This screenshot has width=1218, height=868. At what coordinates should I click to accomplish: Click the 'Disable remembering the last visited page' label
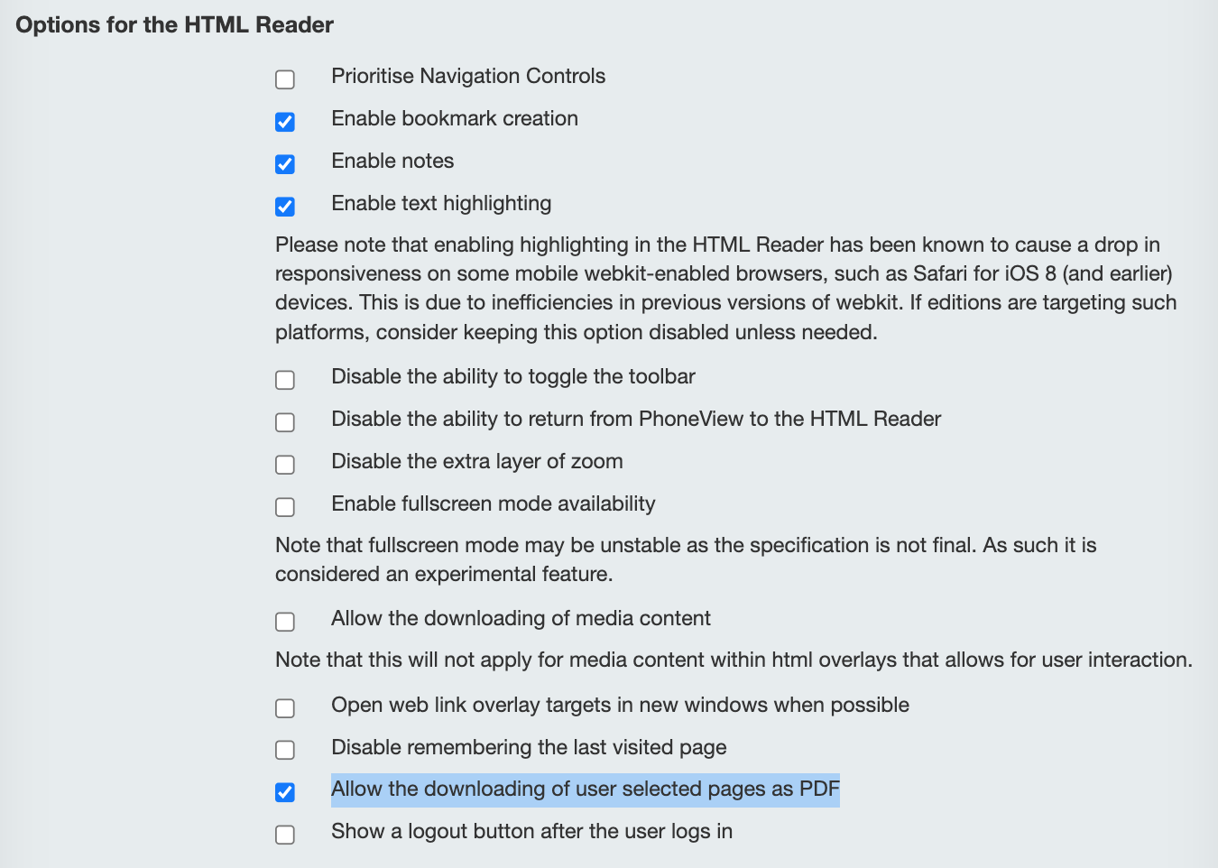coord(529,747)
